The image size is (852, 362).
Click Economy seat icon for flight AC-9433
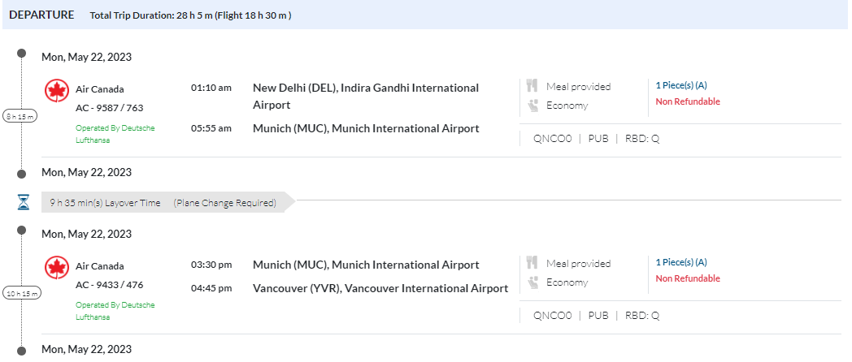tap(533, 282)
